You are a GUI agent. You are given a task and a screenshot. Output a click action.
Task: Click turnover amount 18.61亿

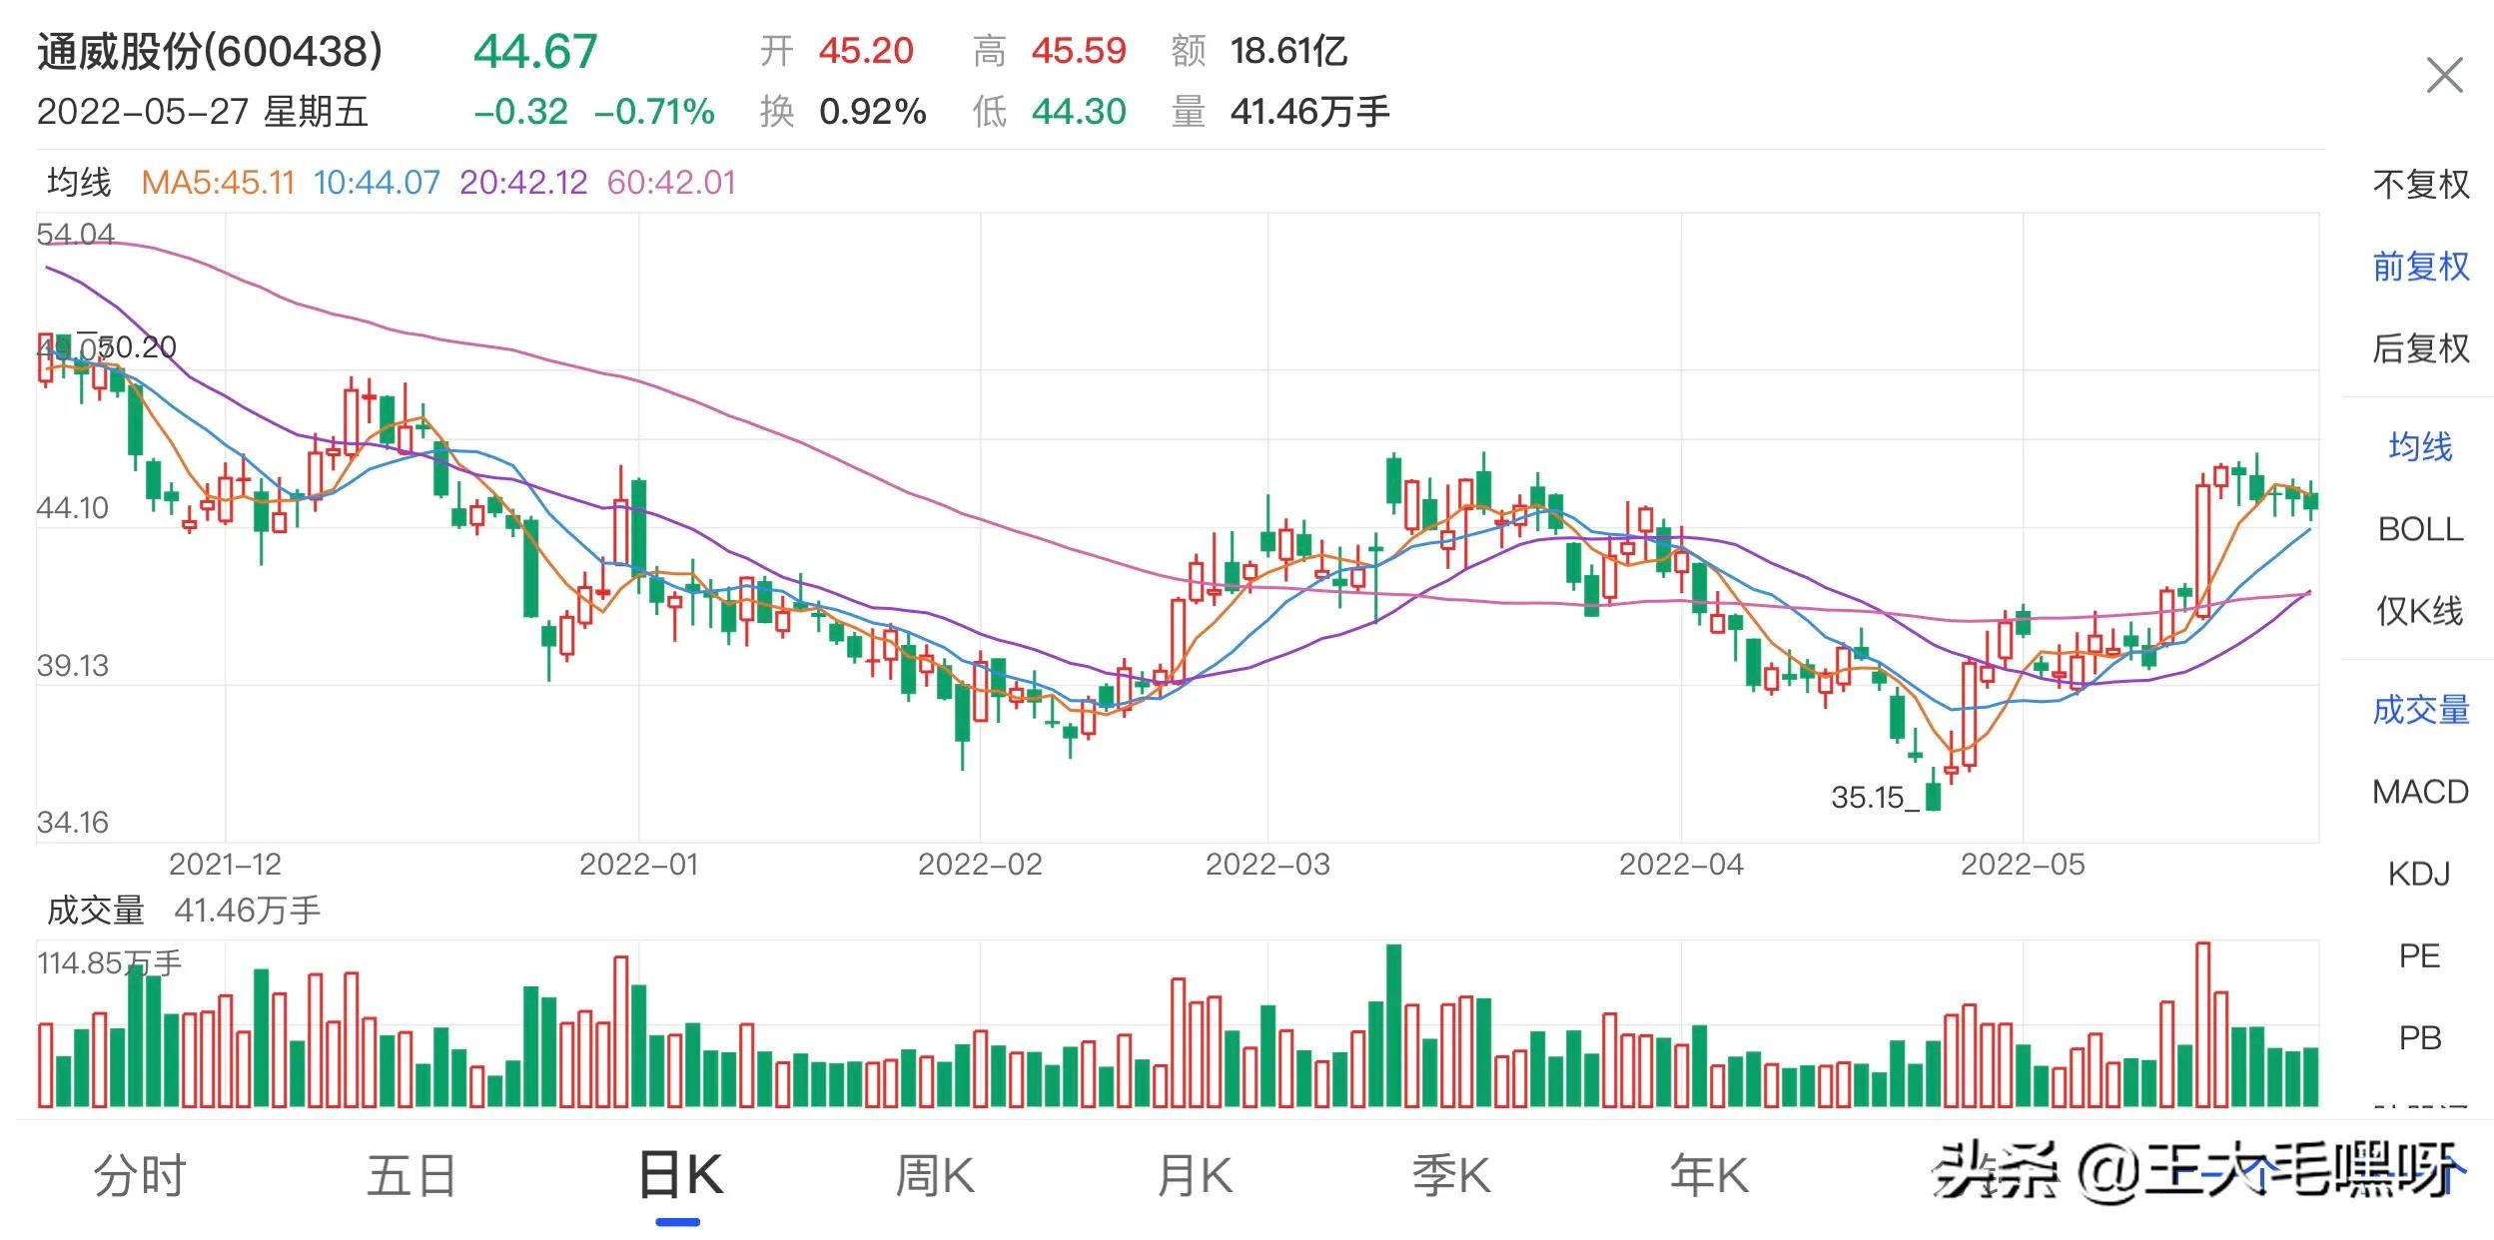1289,51
